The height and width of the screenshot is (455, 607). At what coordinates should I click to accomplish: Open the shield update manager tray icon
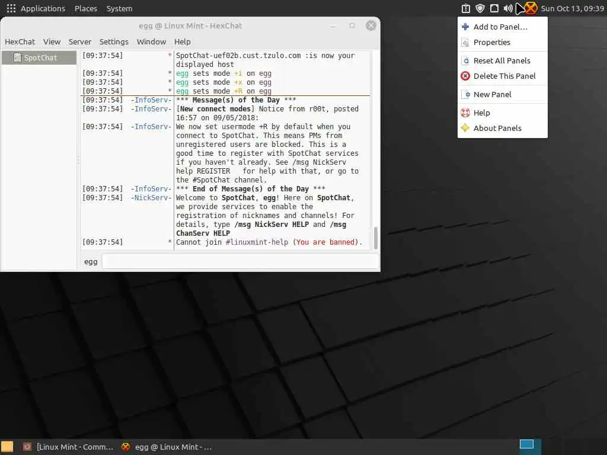click(x=480, y=8)
